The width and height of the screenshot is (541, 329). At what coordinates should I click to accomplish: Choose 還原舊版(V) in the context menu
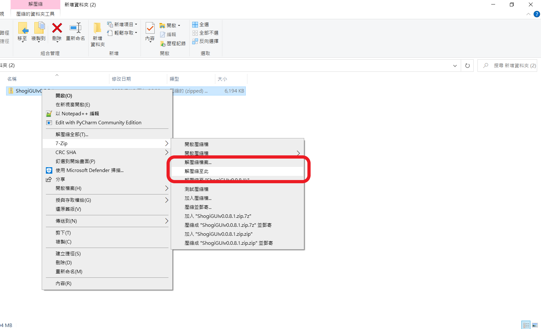pyautogui.click(x=107, y=209)
